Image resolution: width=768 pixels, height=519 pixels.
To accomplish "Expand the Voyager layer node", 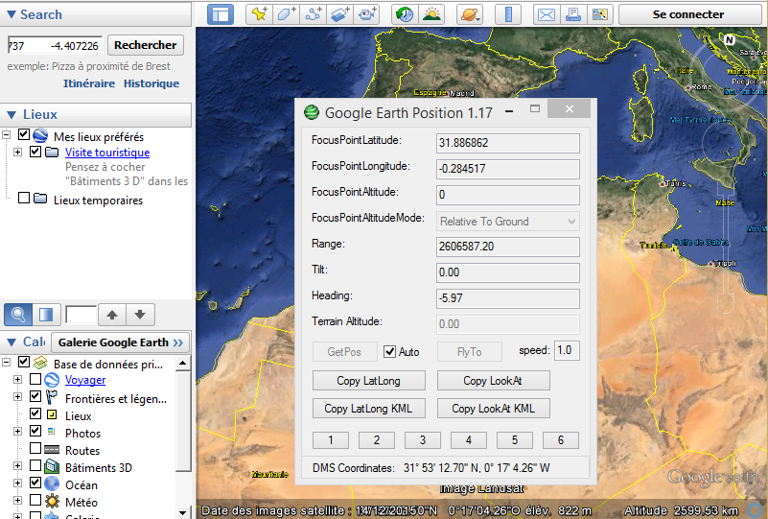I will click(17, 379).
